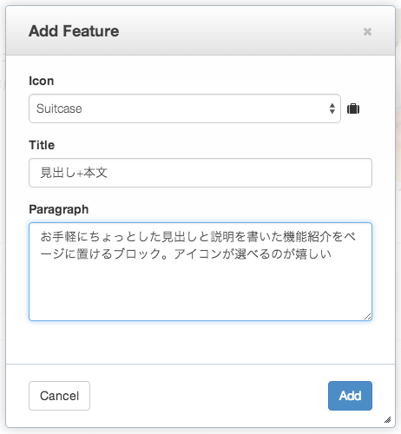
Task: Click the suitcase icon preview
Action: click(x=353, y=108)
